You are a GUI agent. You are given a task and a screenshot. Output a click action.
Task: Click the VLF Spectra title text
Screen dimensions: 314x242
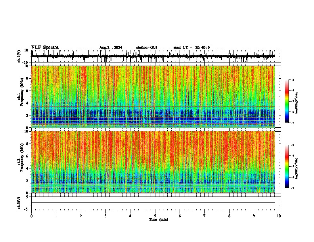click(45, 47)
